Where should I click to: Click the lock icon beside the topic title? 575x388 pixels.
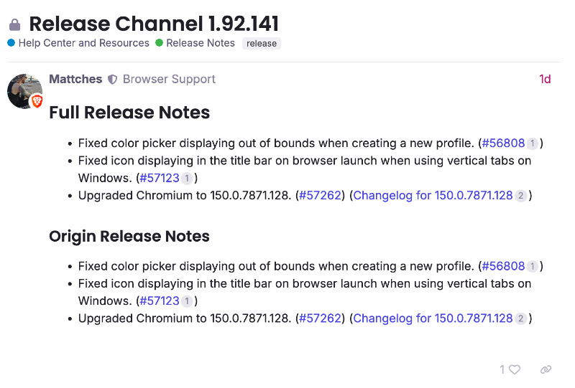click(x=14, y=24)
